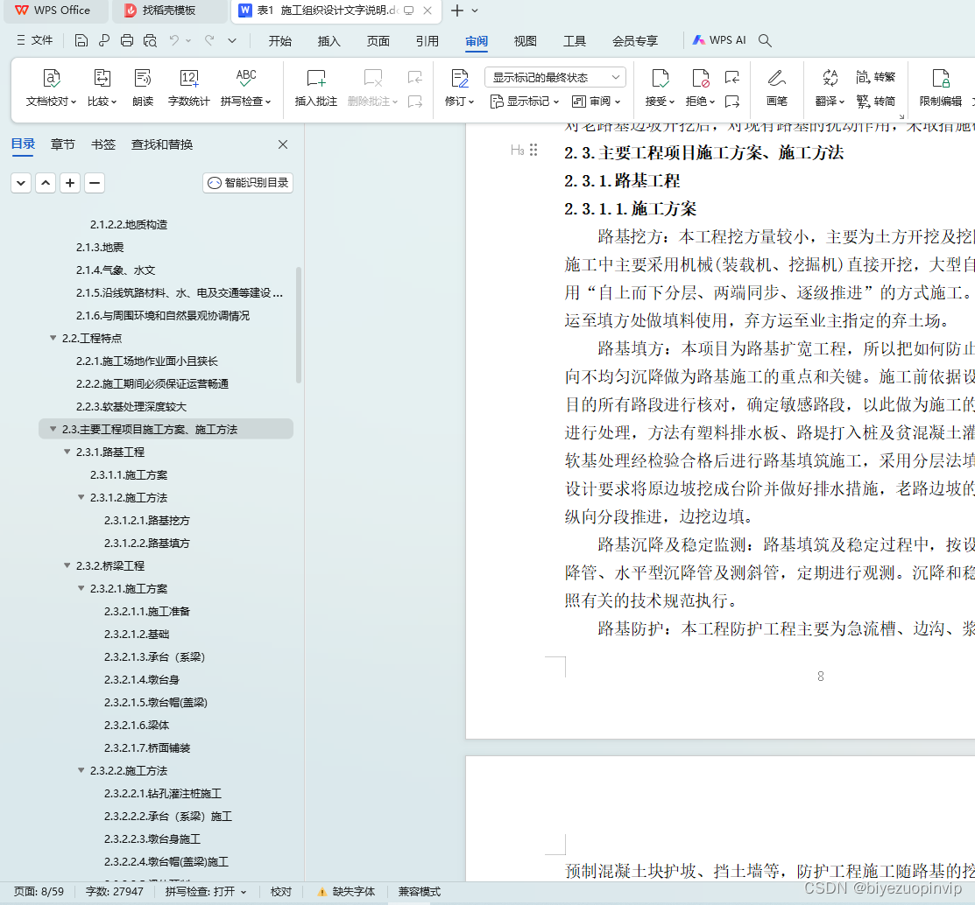Convert text with 简转繁

click(875, 77)
